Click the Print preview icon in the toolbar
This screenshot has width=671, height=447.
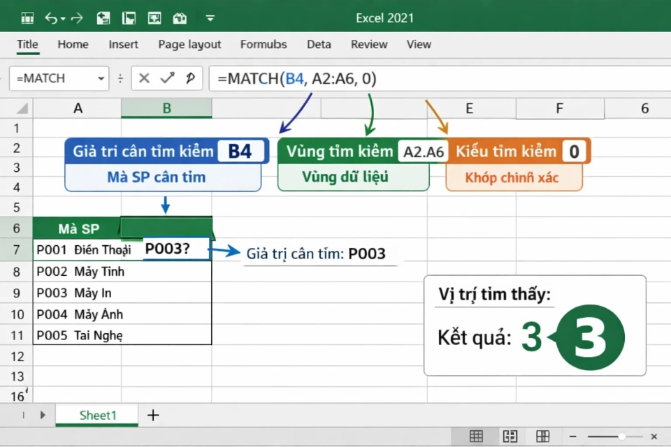point(180,17)
